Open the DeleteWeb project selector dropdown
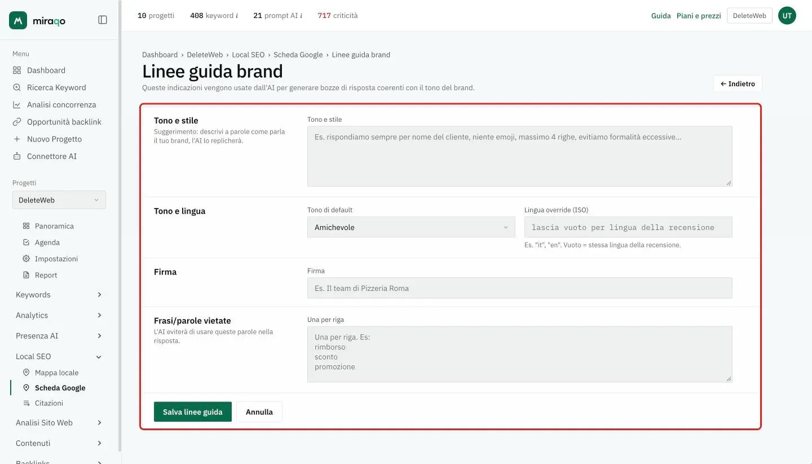This screenshot has width=812, height=464. pyautogui.click(x=59, y=200)
